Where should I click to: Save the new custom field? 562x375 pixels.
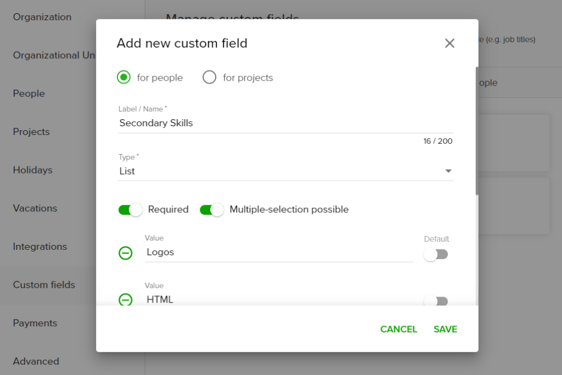(445, 329)
